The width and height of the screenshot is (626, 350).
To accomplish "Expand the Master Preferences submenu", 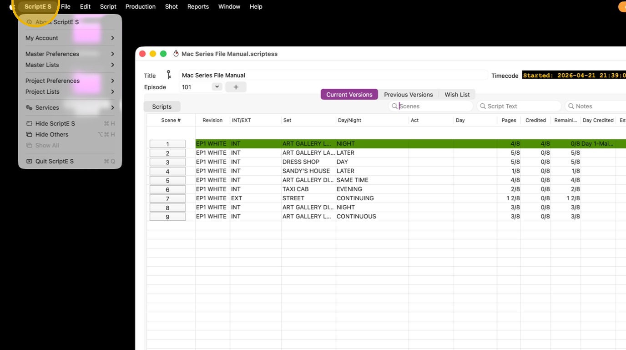I will coord(70,54).
